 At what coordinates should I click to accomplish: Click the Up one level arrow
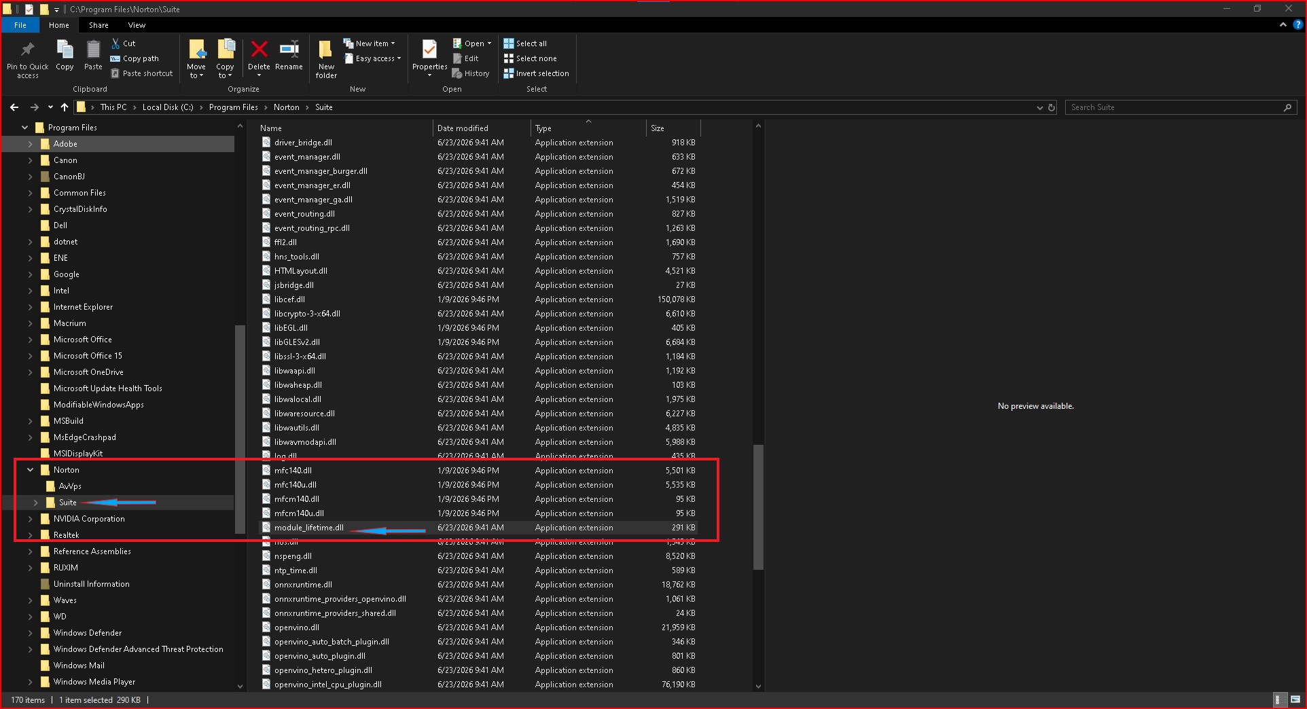(x=65, y=107)
